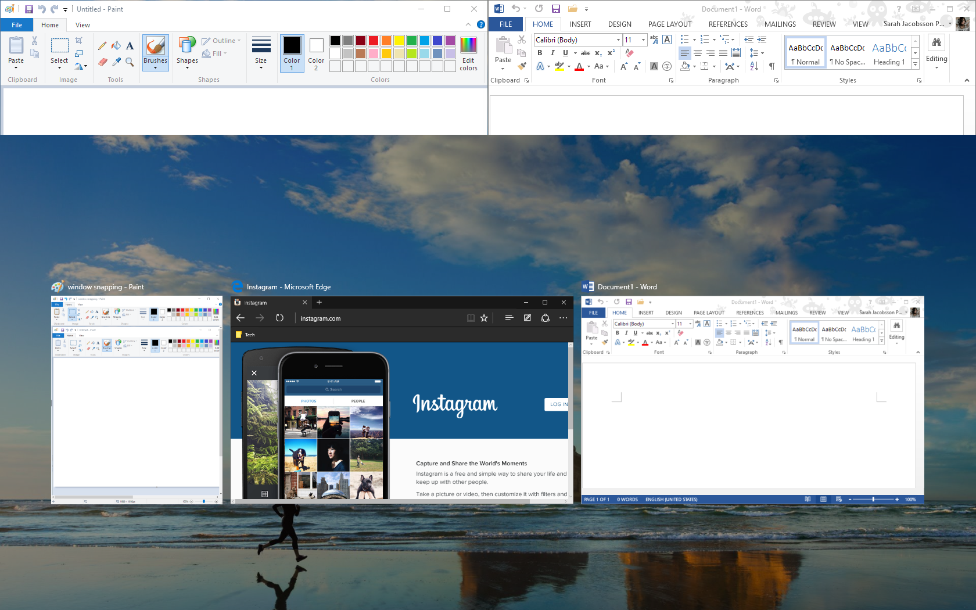Click the Format Painter brush in Word
Screen dimensions: 976x610
pyautogui.click(x=522, y=66)
